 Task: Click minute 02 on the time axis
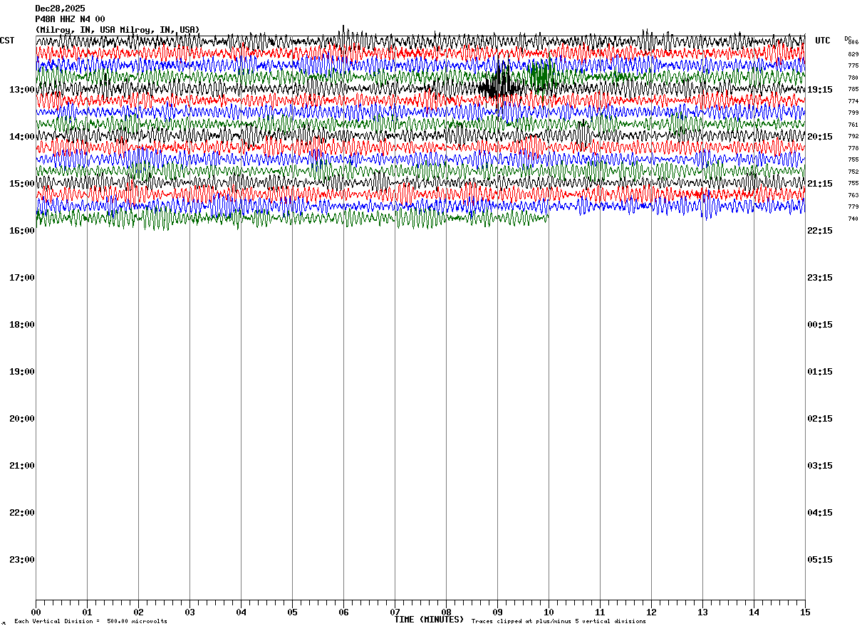click(138, 612)
